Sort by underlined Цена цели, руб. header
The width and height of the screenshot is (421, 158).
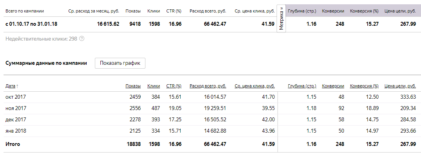(400, 86)
